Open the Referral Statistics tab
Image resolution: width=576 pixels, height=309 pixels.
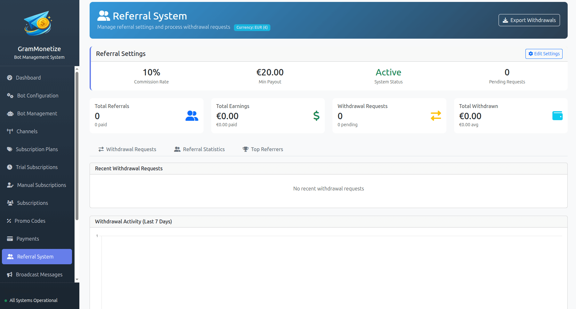(x=199, y=149)
